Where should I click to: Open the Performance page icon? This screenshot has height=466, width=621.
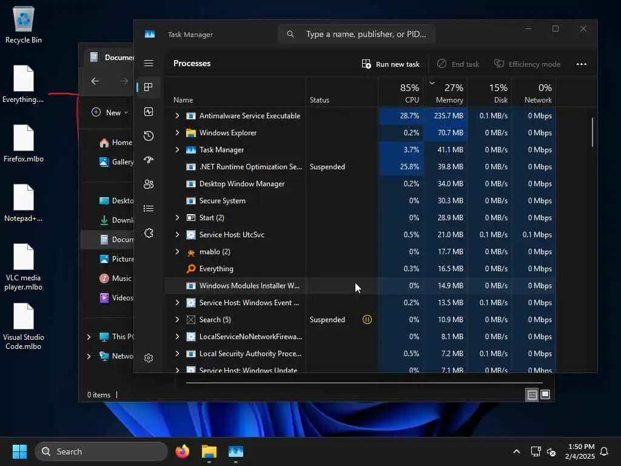pos(149,112)
